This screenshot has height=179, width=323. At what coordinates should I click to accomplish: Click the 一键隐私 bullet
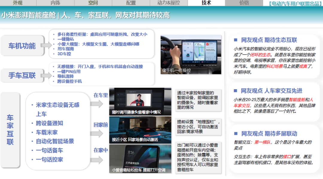(65, 39)
